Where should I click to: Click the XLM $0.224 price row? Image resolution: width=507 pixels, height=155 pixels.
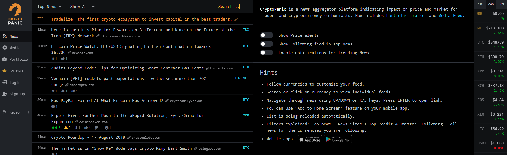[491, 117]
